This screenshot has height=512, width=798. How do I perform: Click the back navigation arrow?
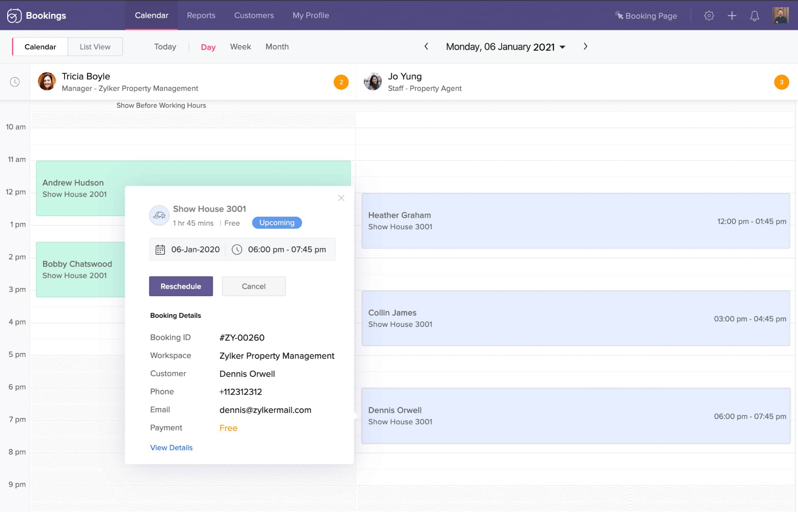[x=427, y=47]
